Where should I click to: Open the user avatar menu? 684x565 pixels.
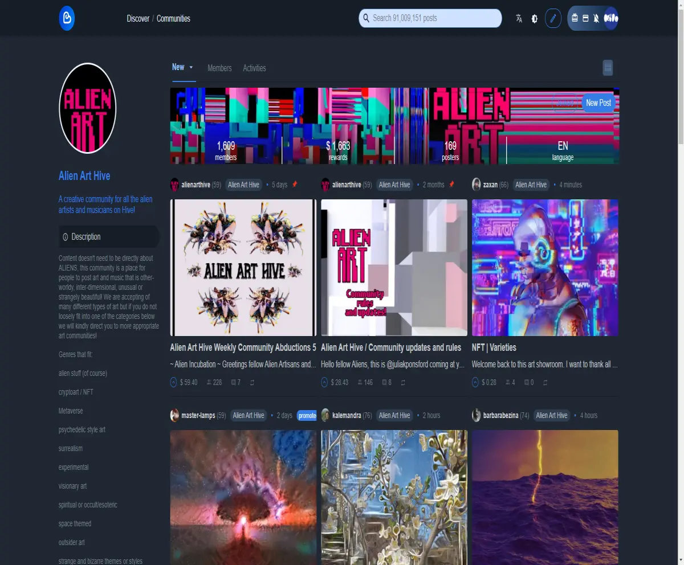(611, 19)
